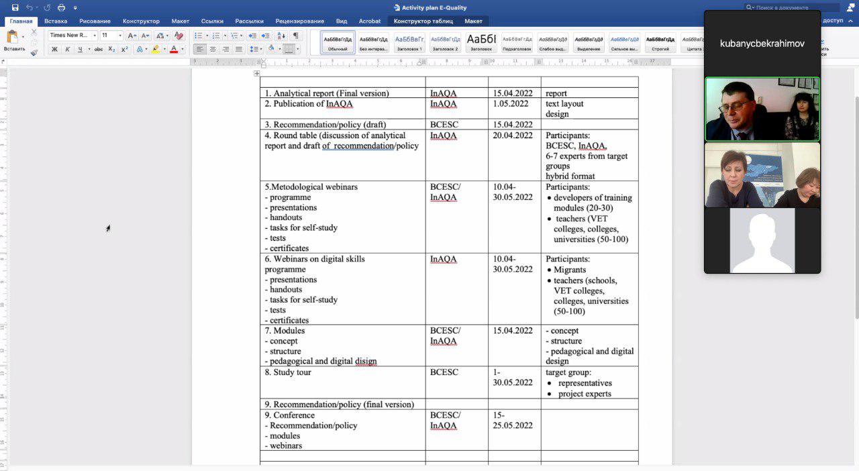Toggle superscript X² formatting
This screenshot has width=859, height=471.
pos(125,49)
